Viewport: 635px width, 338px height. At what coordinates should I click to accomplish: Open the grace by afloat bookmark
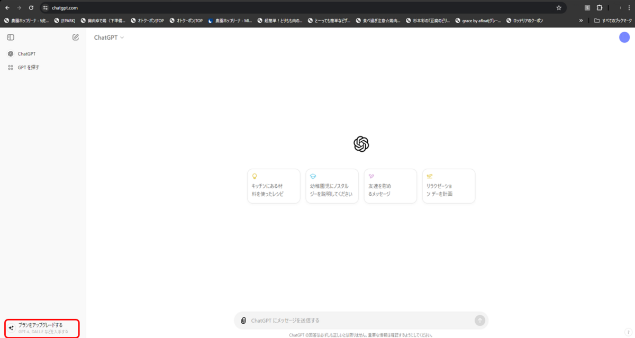tap(478, 21)
